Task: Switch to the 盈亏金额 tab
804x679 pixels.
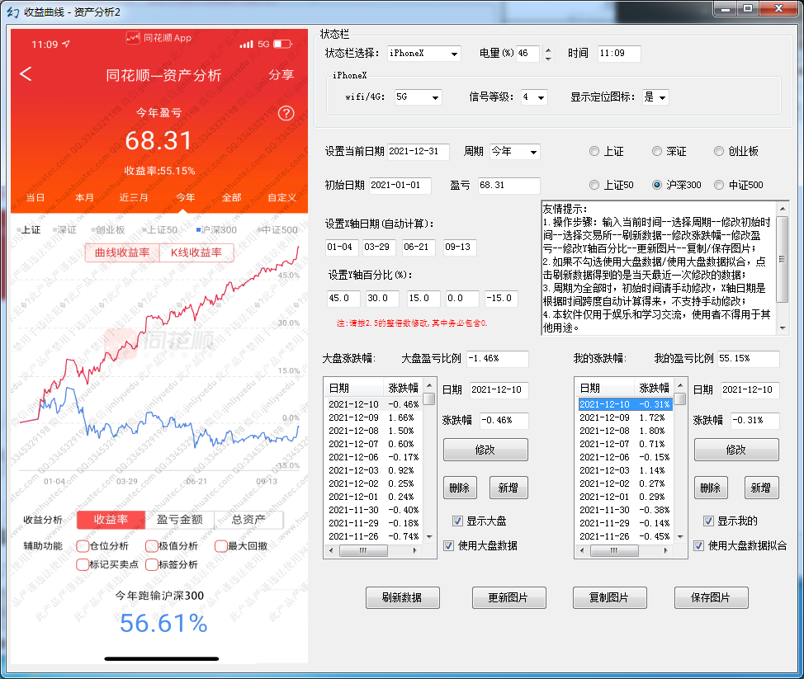Action: point(179,520)
